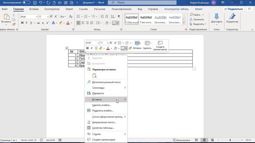Clear all formatting icon

tap(71, 16)
